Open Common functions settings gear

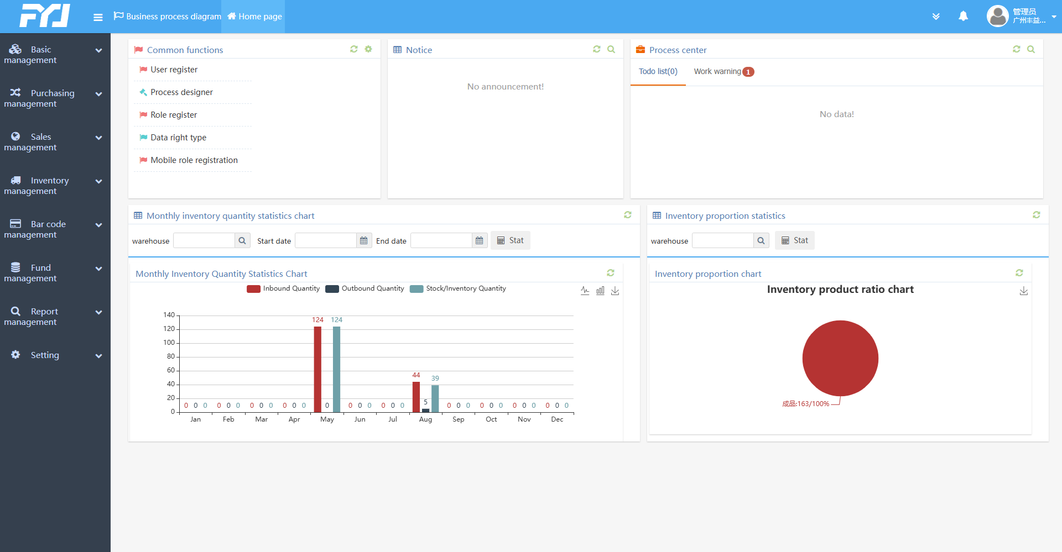click(x=368, y=49)
